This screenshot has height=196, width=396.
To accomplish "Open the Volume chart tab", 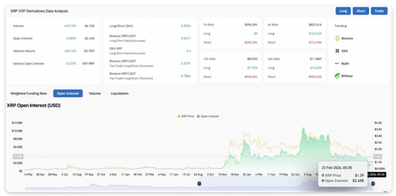I will point(95,93).
